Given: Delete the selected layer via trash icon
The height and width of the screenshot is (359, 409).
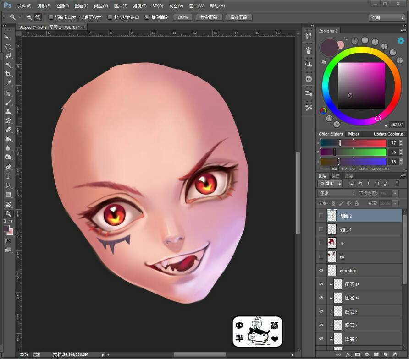Looking at the screenshot, I should click(x=395, y=354).
